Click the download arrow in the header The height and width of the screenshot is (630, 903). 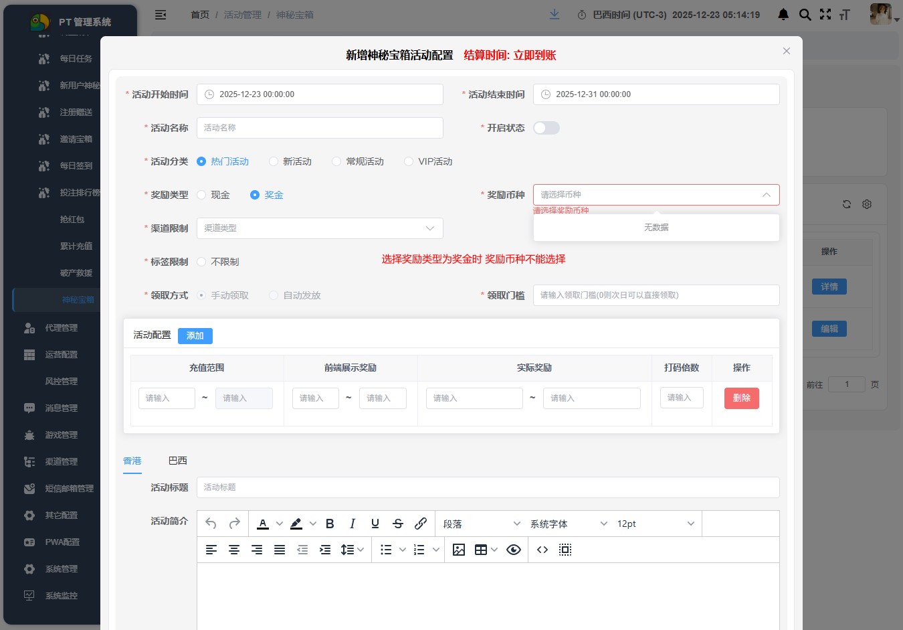pos(555,14)
